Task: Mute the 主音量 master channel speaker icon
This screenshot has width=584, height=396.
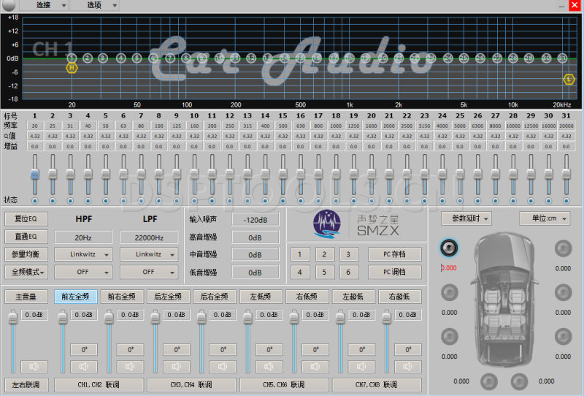Action: coord(33,367)
